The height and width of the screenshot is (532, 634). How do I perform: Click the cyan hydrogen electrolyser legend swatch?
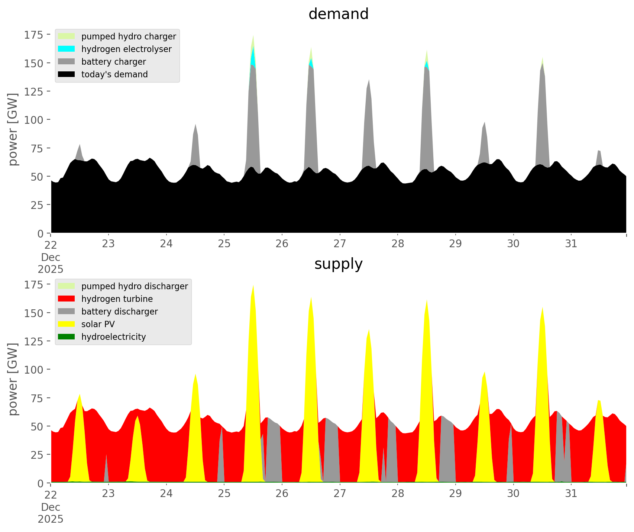point(67,49)
